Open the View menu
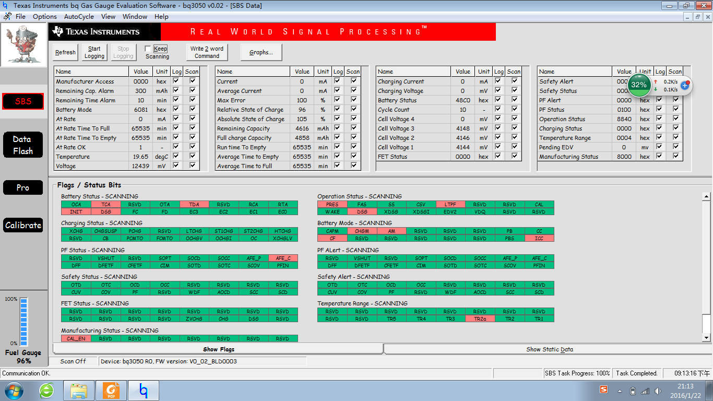Image resolution: width=713 pixels, height=401 pixels. [108, 17]
